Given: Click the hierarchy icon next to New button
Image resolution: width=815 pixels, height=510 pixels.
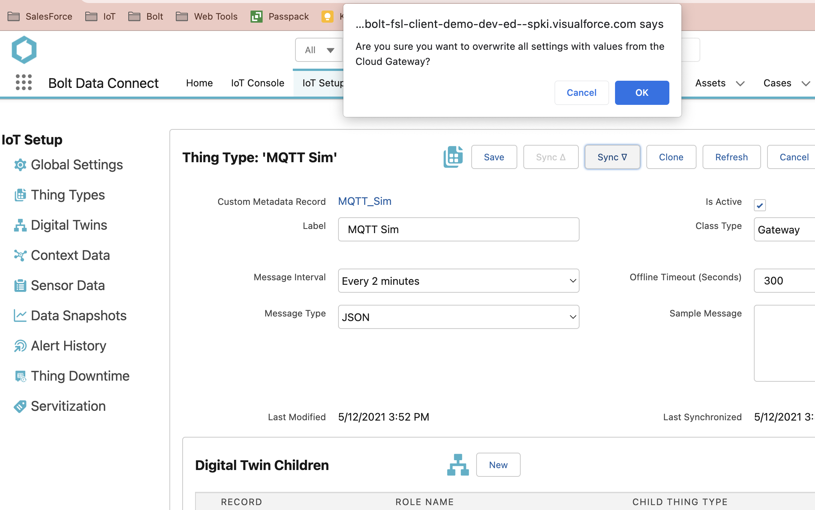Looking at the screenshot, I should (x=458, y=465).
